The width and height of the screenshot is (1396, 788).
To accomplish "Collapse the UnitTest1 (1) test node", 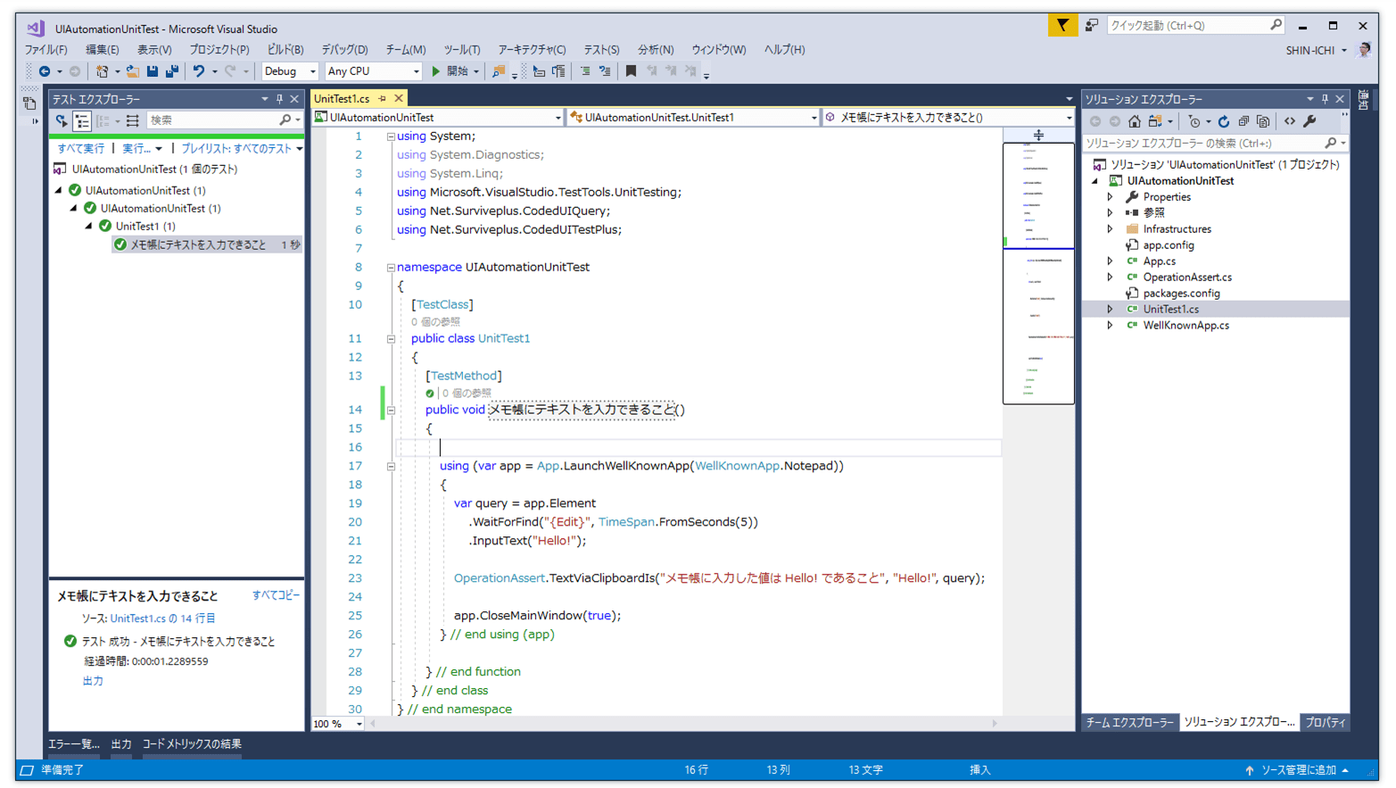I will click(89, 226).
